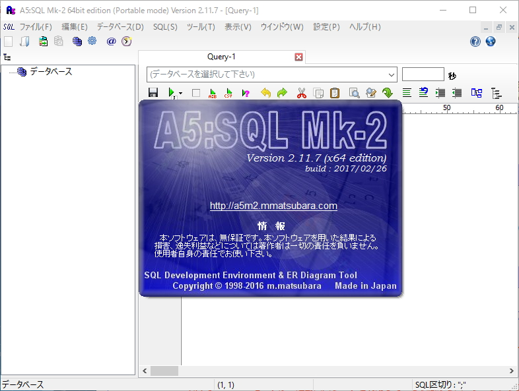Click the explain plan question-mark run icon
This screenshot has height=391, width=519.
(245, 93)
